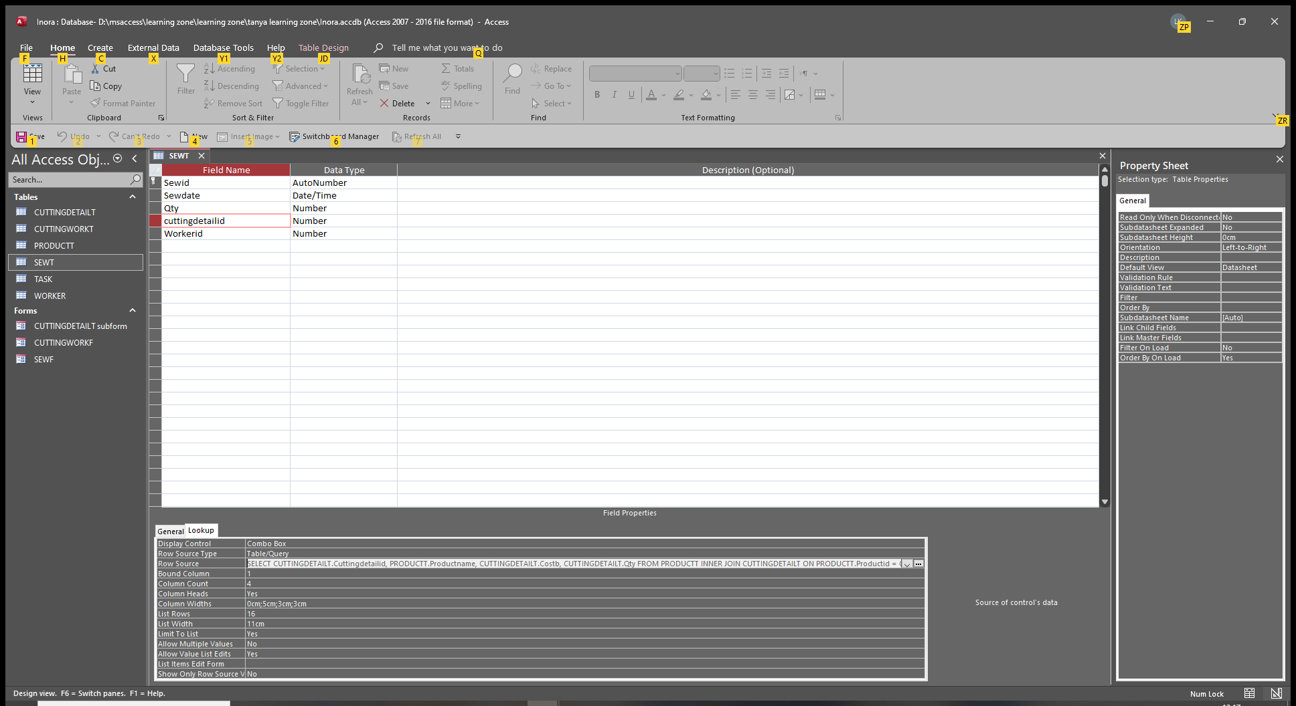
Task: Open the Row Source dropdown arrow
Action: coord(906,564)
